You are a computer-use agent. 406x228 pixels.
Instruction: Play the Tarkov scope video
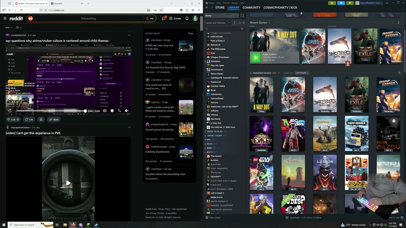[x=68, y=183]
